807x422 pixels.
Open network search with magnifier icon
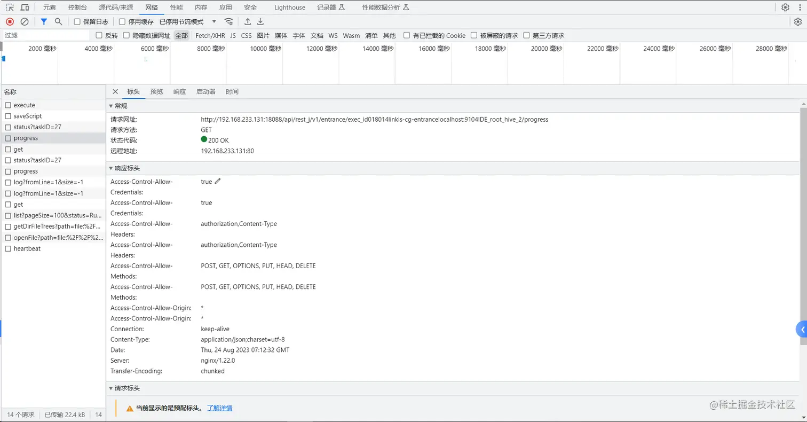[59, 21]
